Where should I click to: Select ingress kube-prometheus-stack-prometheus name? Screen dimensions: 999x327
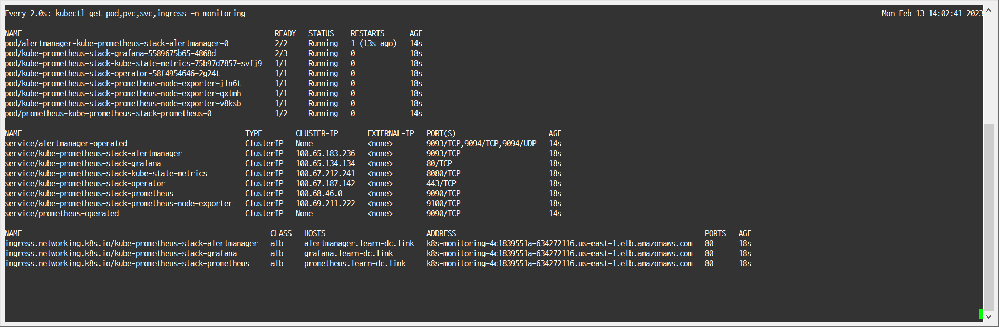127,264
